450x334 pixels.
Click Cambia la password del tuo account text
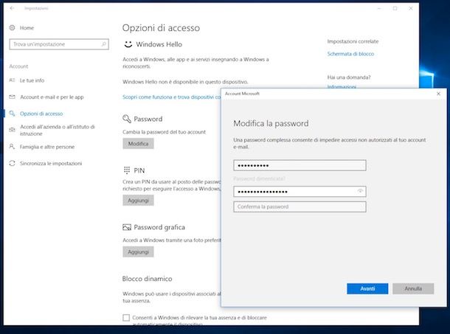pos(164,132)
